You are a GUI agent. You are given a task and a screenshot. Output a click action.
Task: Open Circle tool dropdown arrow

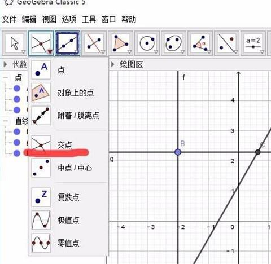tap(156, 52)
